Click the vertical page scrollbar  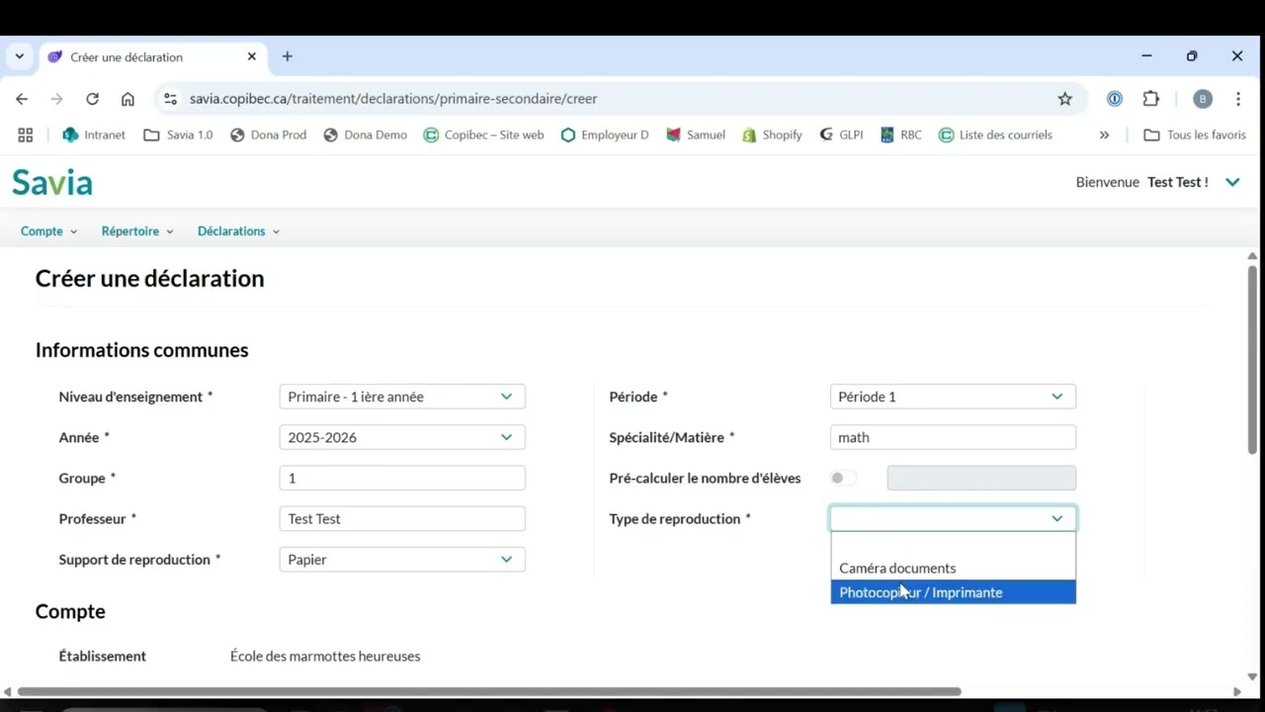[x=1253, y=359]
